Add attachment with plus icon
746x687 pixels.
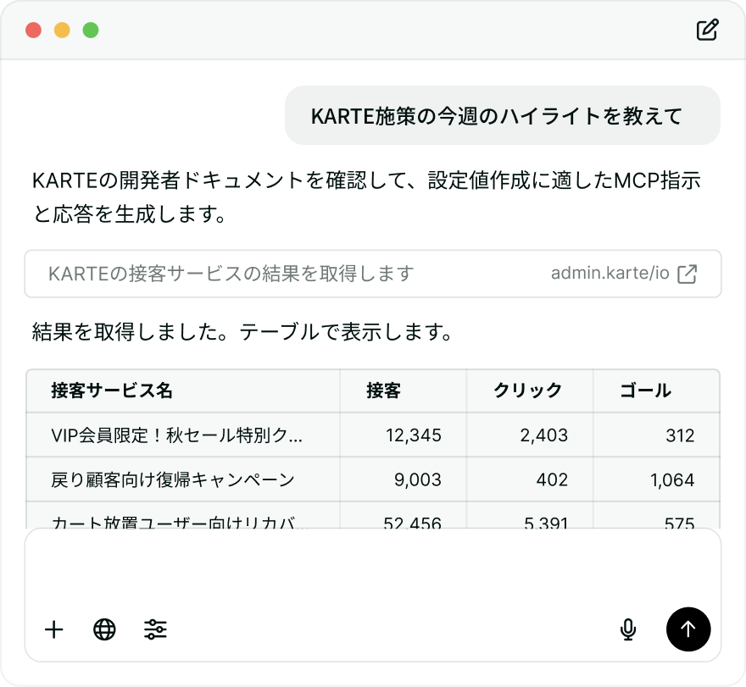(53, 629)
